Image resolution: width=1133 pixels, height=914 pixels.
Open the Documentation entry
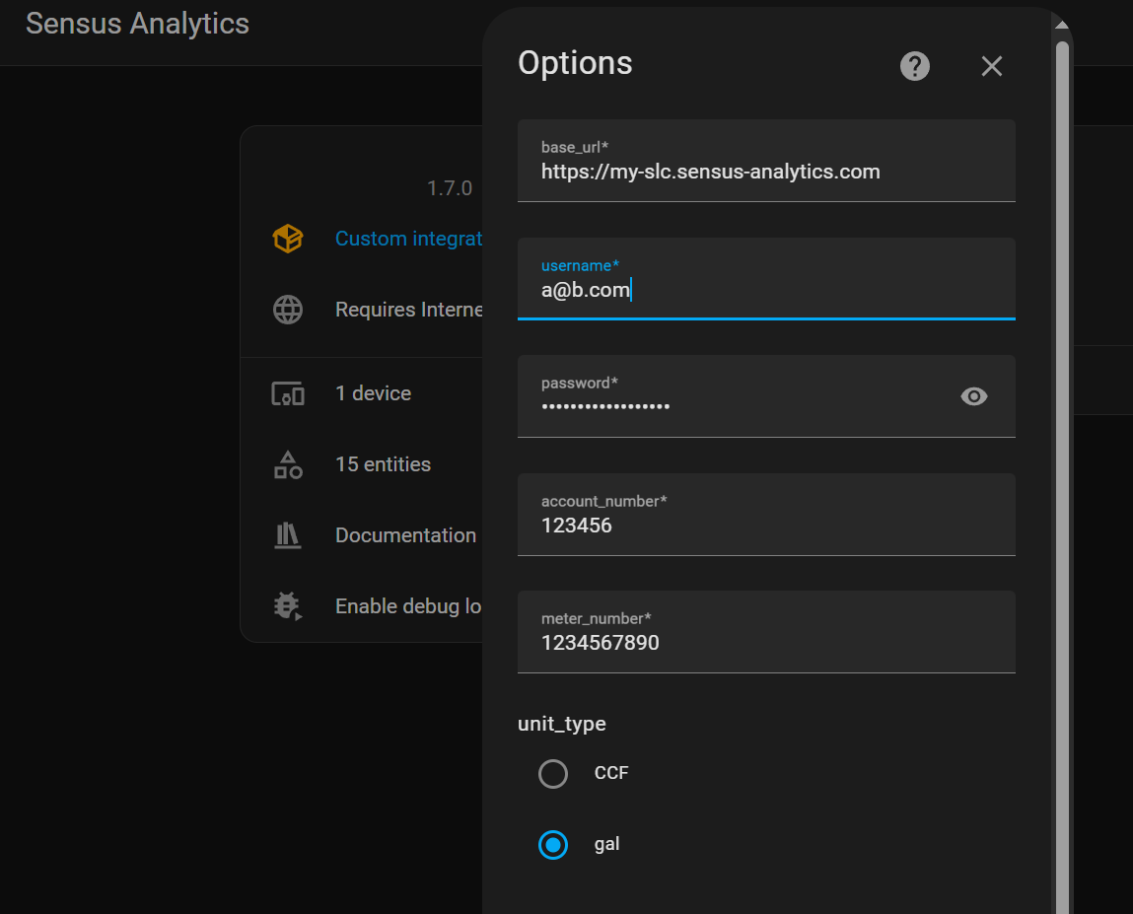click(405, 534)
